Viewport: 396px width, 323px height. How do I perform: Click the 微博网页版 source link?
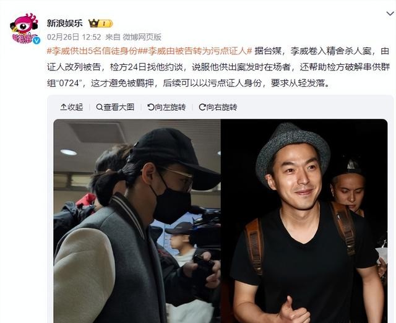[x=142, y=37]
